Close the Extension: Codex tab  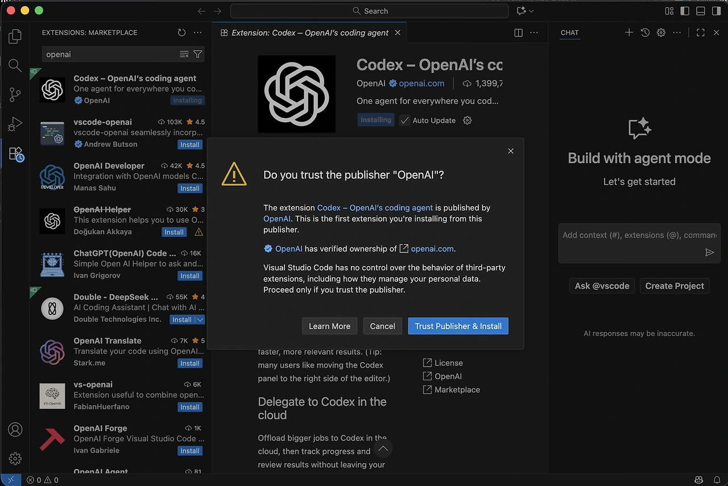tap(398, 33)
